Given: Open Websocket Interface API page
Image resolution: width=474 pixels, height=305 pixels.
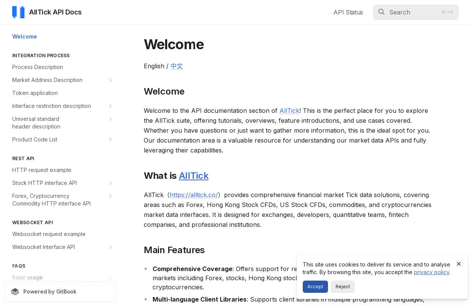Looking at the screenshot, I should point(44,247).
